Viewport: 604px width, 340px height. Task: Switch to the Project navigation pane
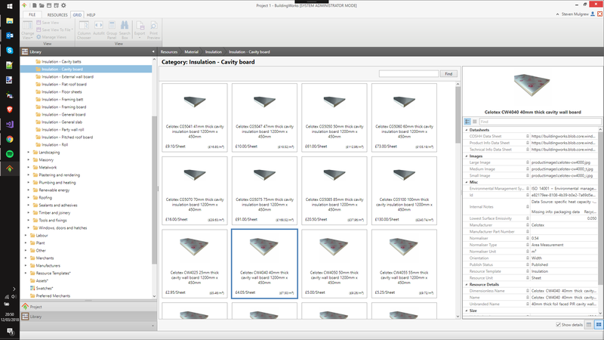(88, 307)
